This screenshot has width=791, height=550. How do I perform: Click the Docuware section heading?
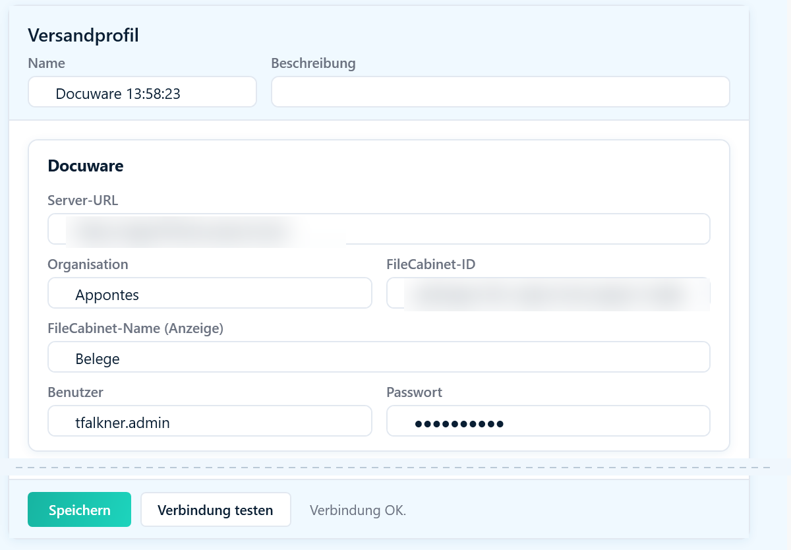click(x=86, y=166)
